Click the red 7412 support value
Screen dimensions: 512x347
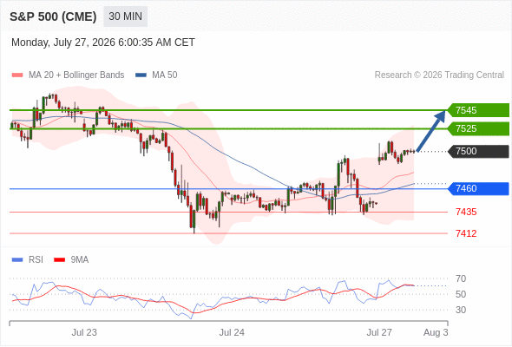466,233
